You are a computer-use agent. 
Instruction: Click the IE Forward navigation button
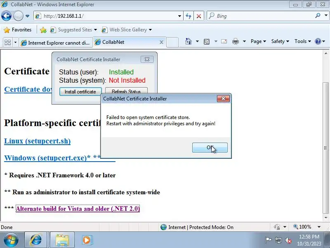click(18, 16)
